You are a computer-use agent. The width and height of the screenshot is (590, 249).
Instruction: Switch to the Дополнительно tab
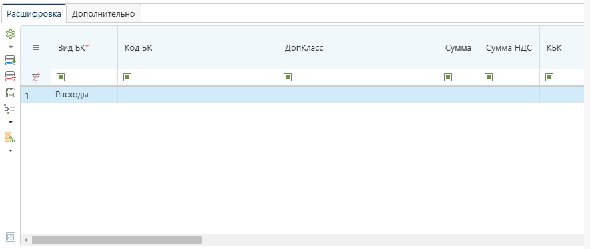pos(103,14)
